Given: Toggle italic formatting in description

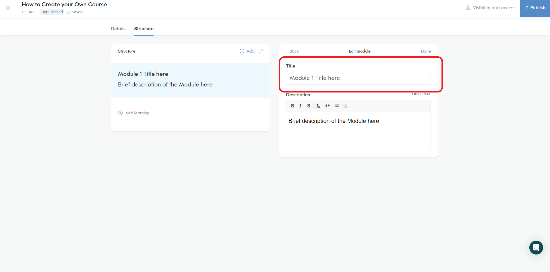Looking at the screenshot, I should pos(300,106).
